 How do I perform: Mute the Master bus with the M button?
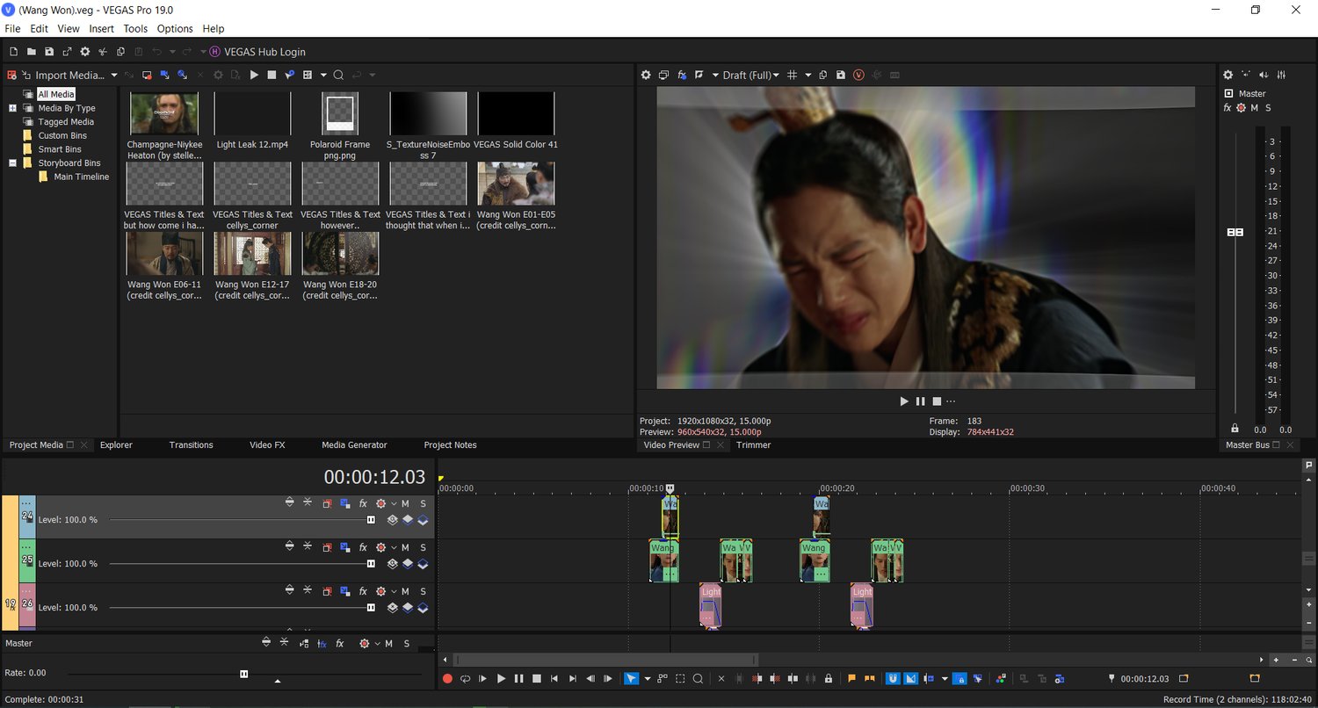[x=1255, y=108]
